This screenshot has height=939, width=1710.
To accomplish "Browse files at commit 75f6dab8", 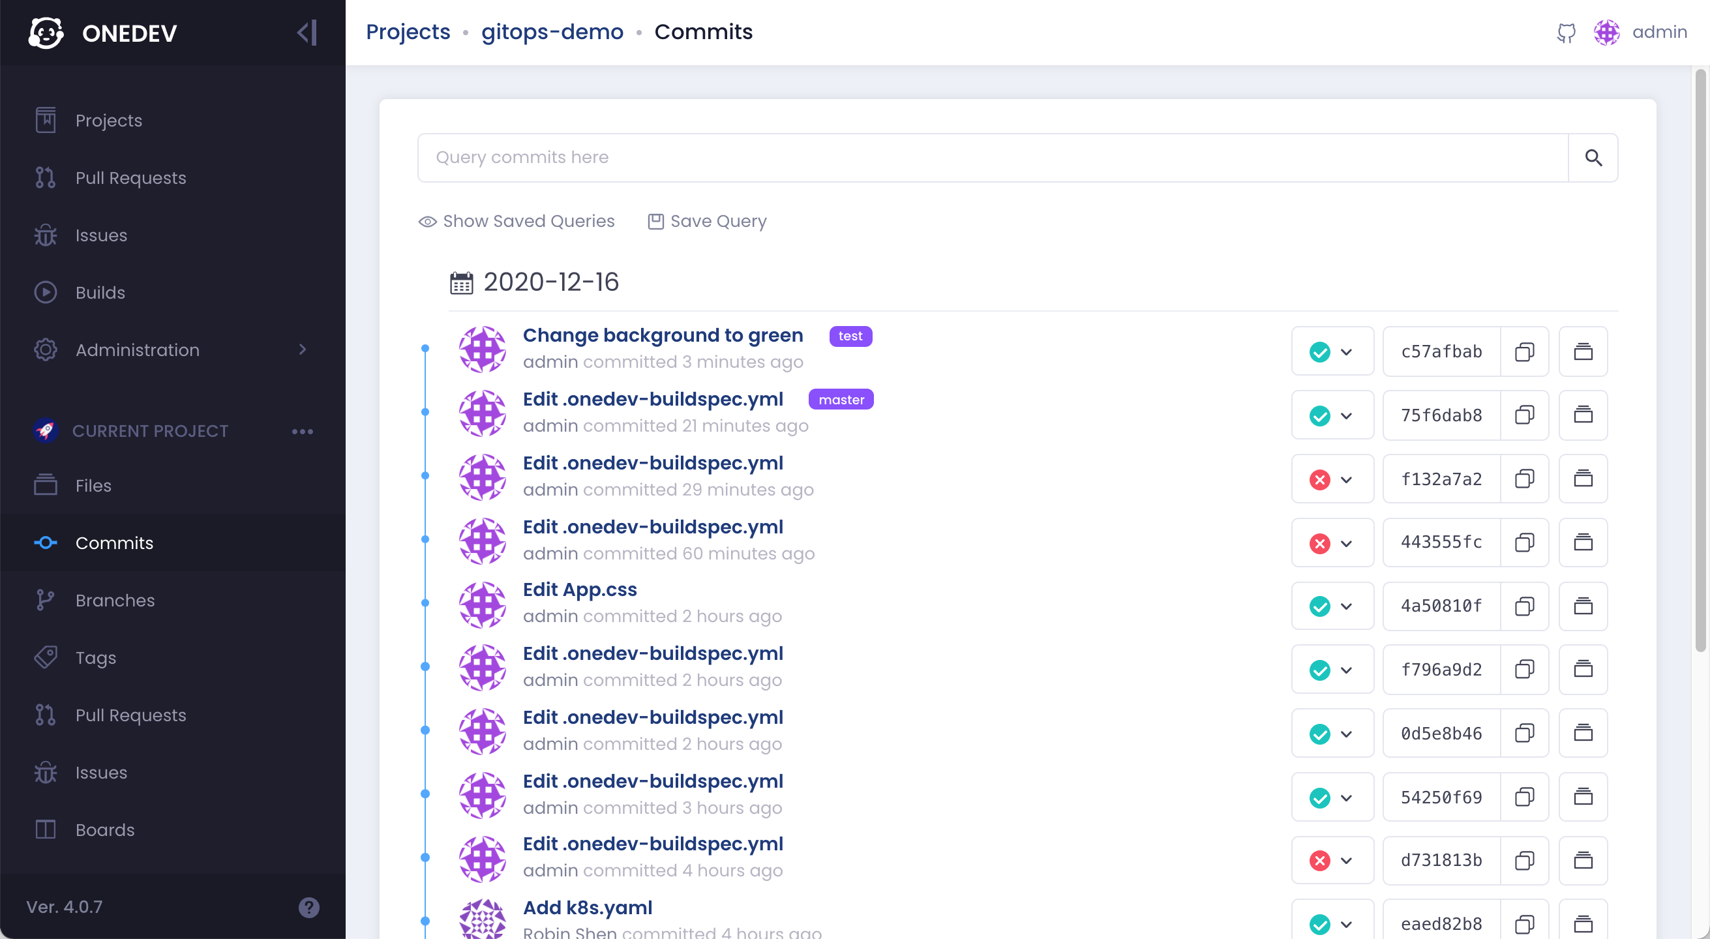I will [1583, 415].
